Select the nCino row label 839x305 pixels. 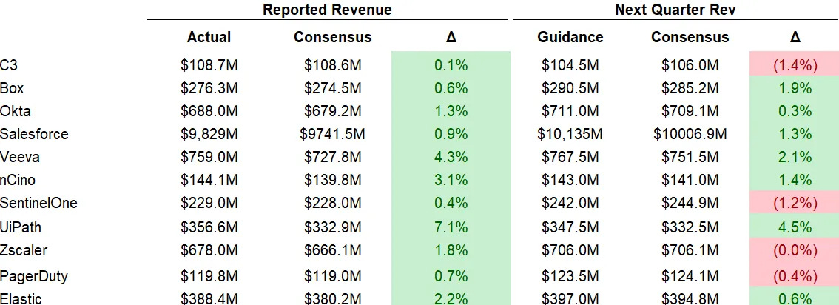[x=18, y=180]
